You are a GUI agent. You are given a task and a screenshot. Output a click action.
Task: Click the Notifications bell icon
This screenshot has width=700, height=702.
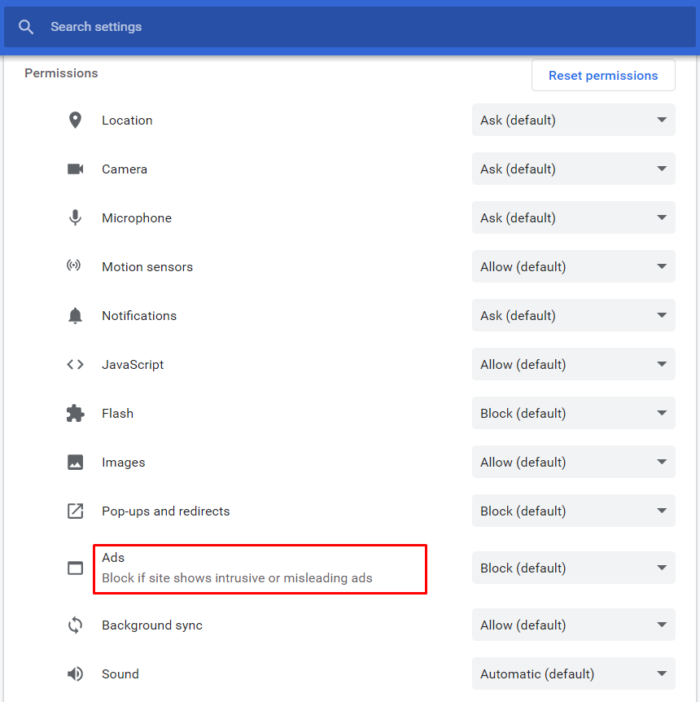[75, 316]
